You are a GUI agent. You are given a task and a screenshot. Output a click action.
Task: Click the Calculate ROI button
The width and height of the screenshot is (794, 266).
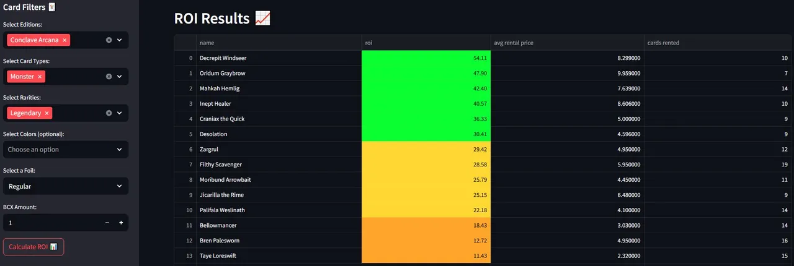pos(33,247)
